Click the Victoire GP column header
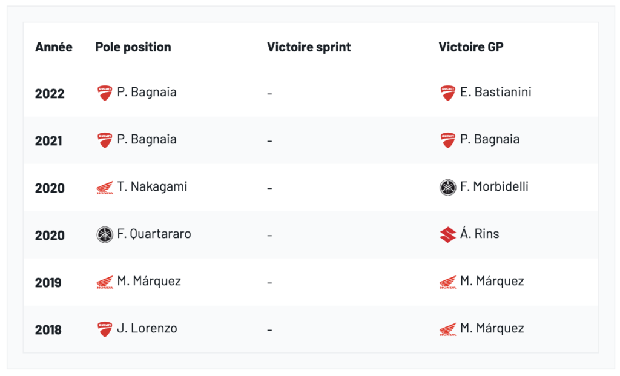The height and width of the screenshot is (376, 620). coord(471,47)
